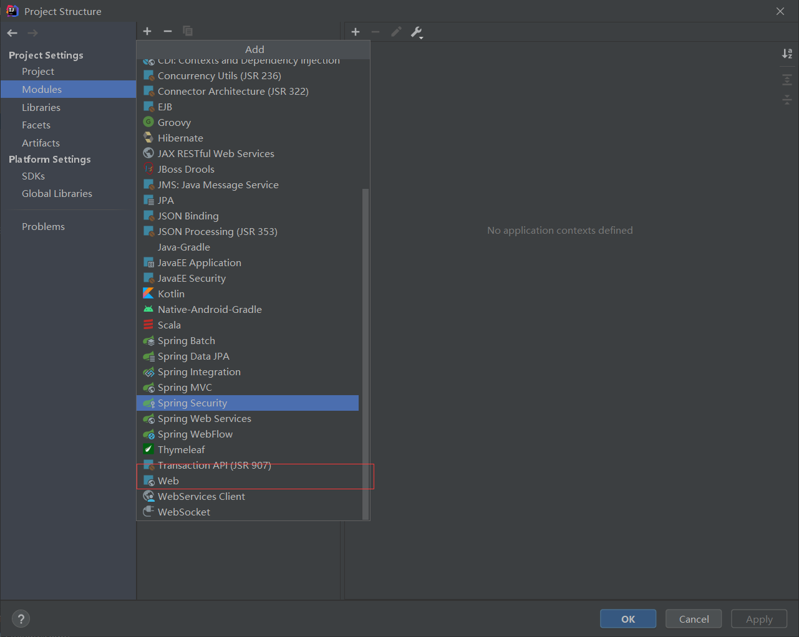Select EJB from the Add list
The image size is (799, 637).
click(248, 107)
